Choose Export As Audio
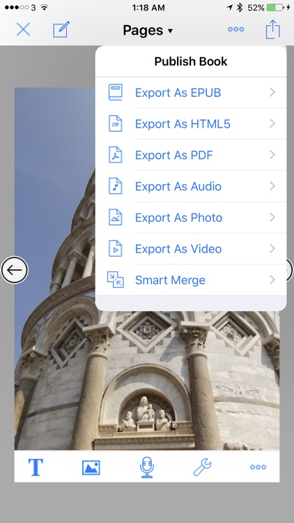Viewport: 294px width, 523px height. pos(191,186)
